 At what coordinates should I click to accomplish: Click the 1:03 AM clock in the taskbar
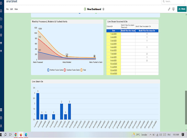coord(176,135)
